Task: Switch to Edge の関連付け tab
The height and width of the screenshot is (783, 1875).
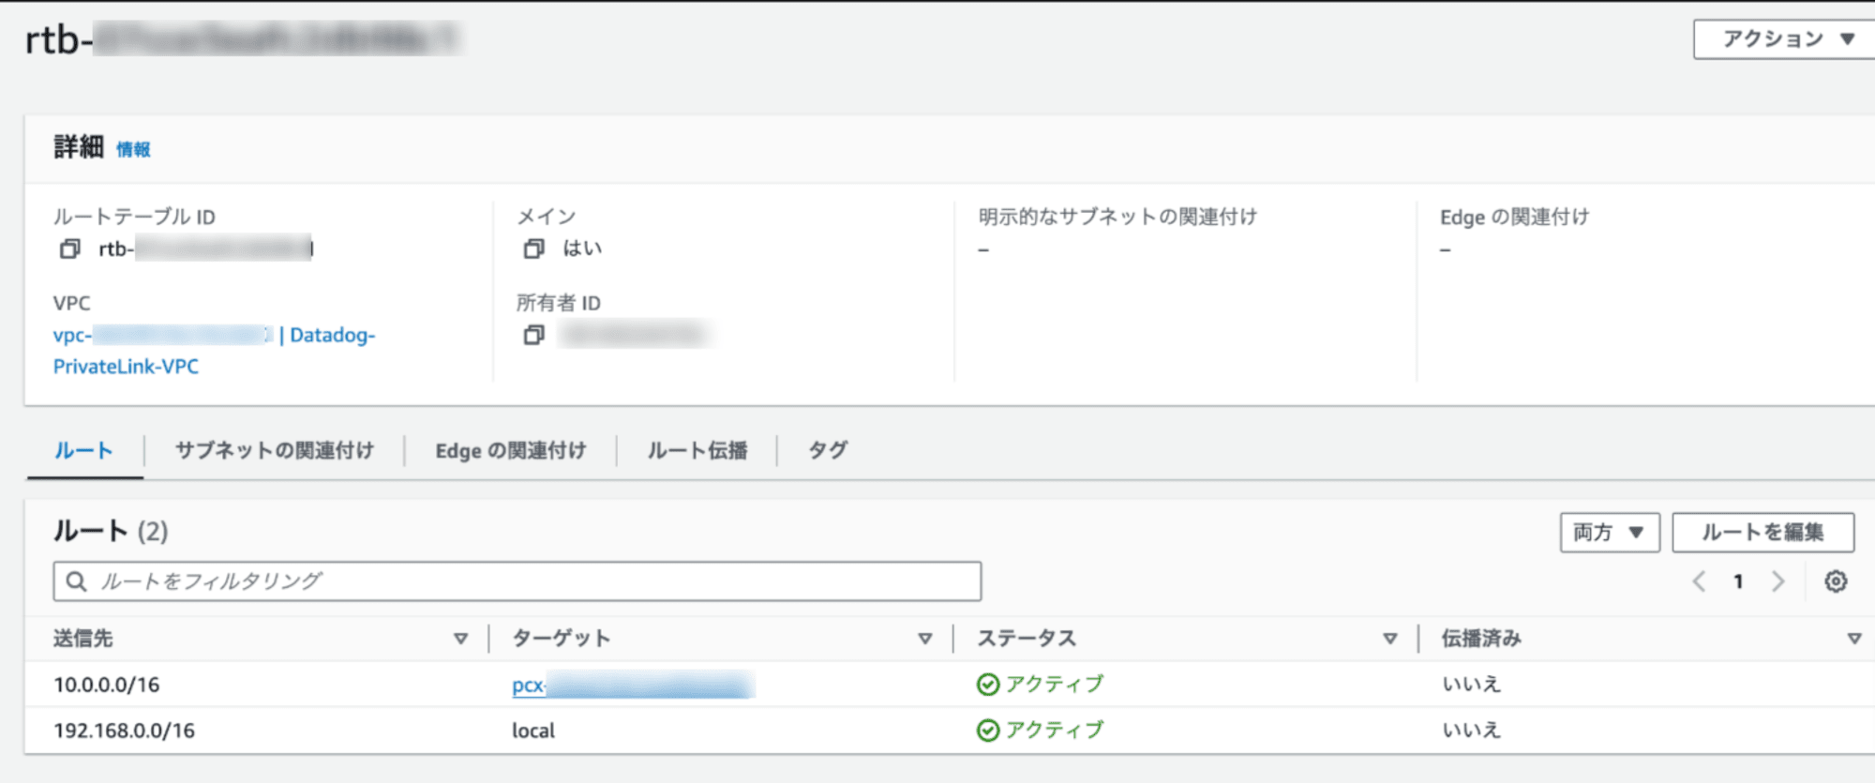Action: 511,451
